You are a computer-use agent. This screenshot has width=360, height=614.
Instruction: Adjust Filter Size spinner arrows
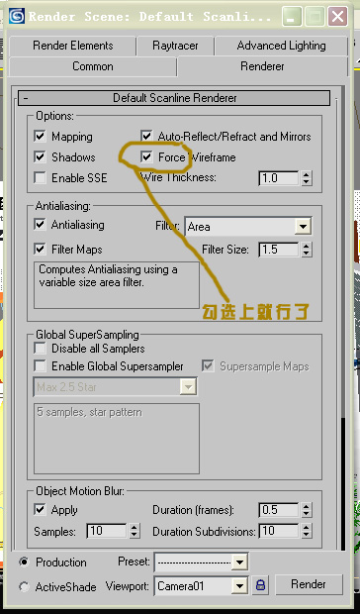coord(307,250)
